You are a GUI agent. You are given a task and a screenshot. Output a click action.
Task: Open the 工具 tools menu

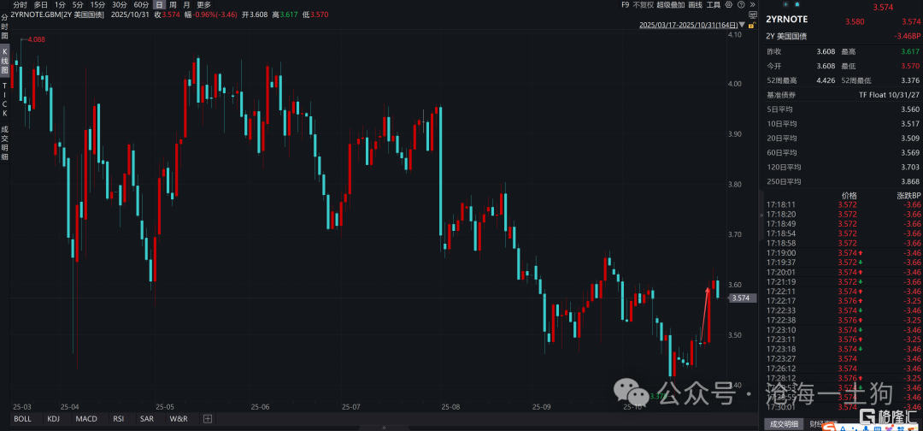click(712, 4)
